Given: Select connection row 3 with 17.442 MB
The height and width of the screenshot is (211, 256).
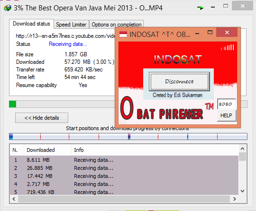Looking at the screenshot, I should pos(124,176).
